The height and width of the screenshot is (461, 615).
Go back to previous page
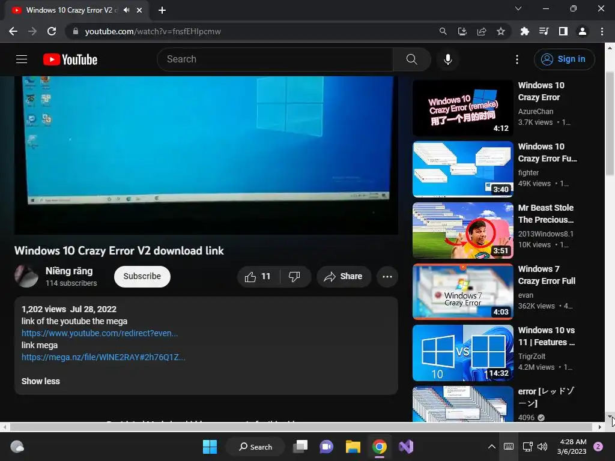coord(13,31)
